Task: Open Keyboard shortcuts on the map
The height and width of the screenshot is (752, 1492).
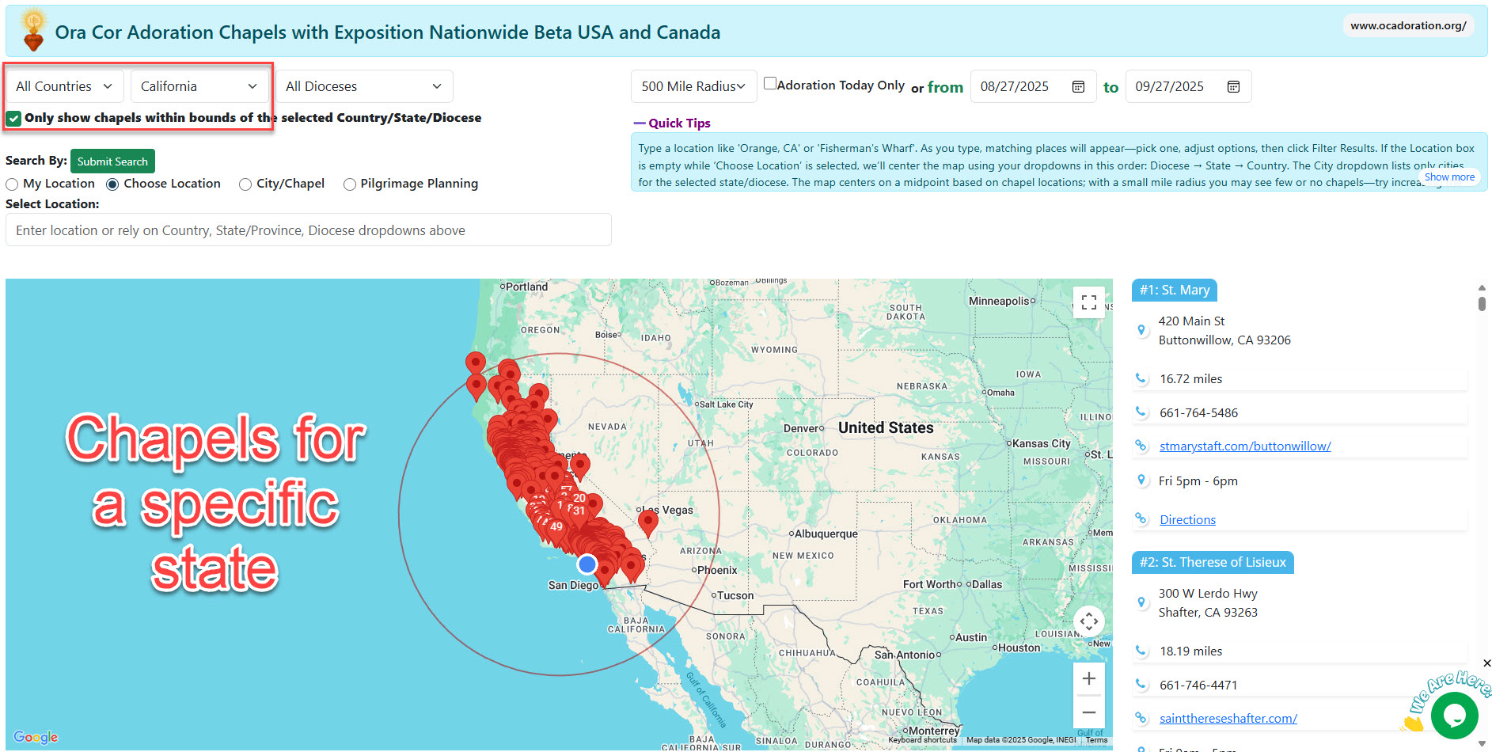Action: (922, 740)
